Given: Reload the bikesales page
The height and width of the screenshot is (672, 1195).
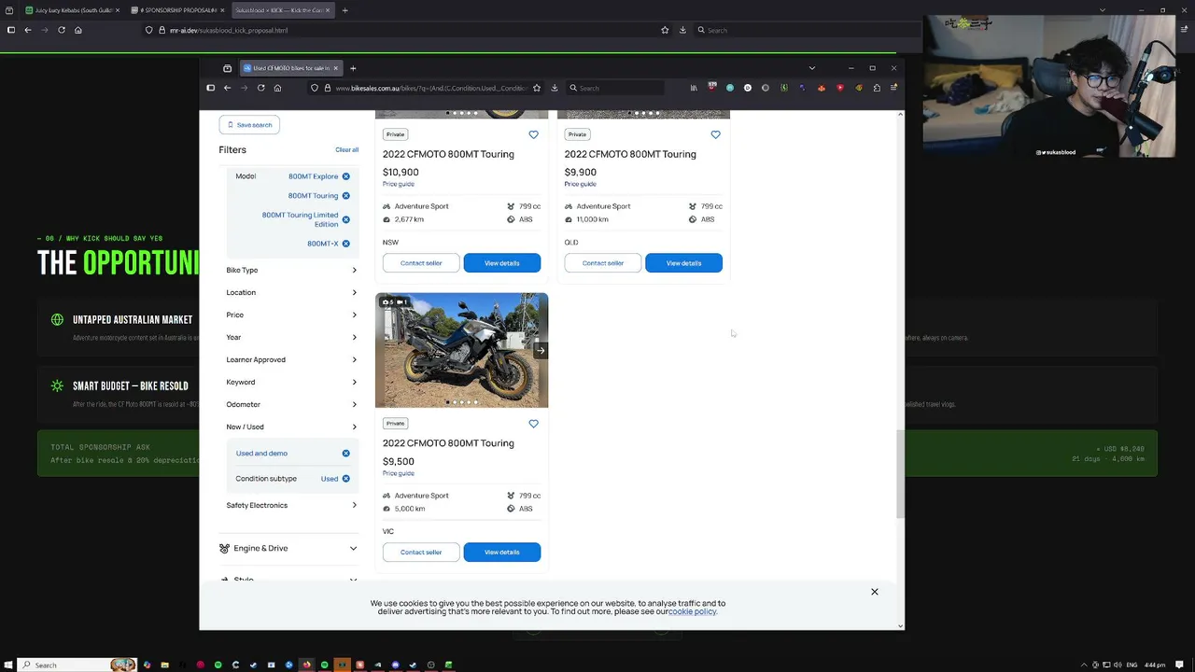Looking at the screenshot, I should [x=260, y=88].
